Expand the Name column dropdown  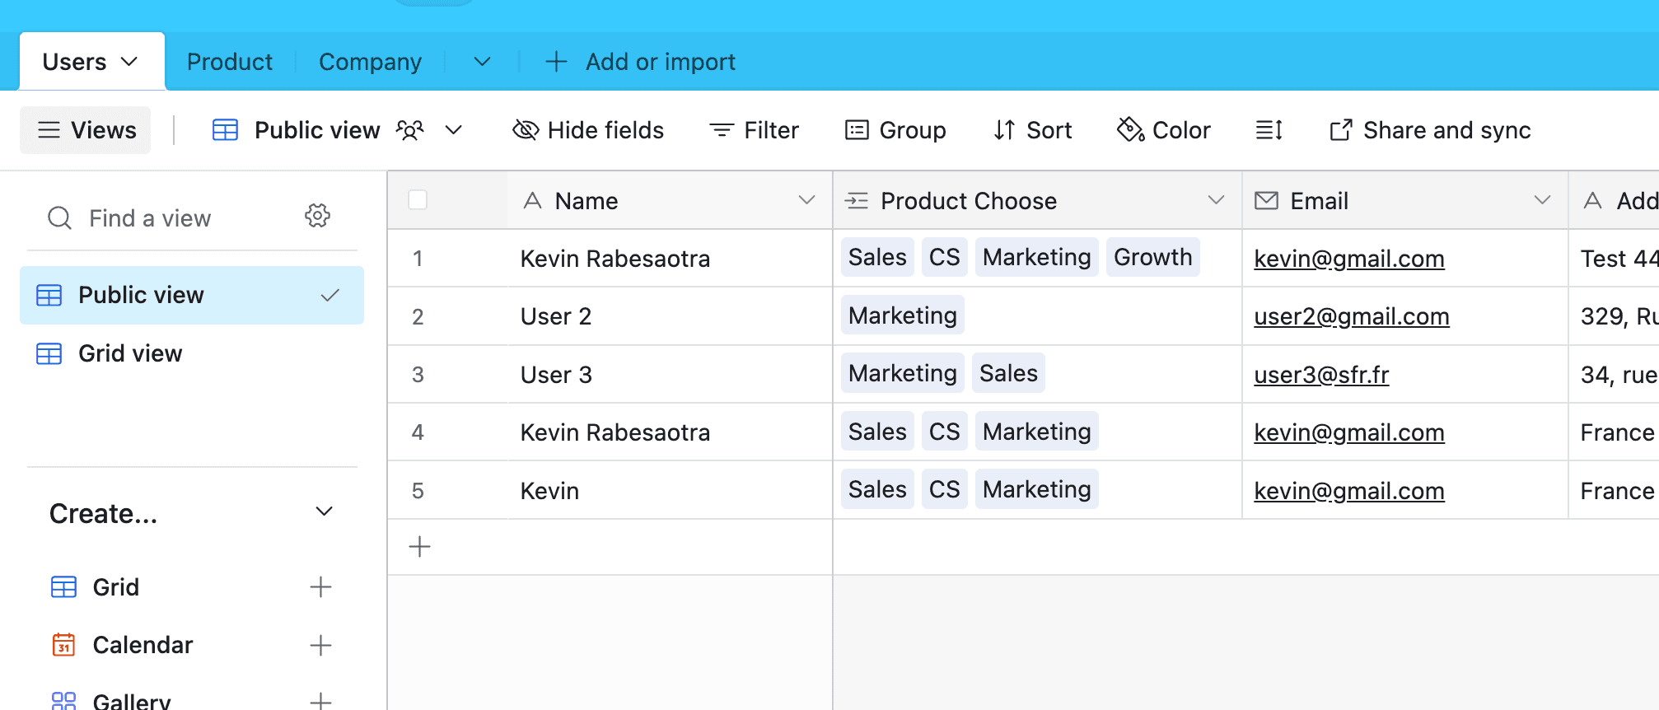point(806,200)
